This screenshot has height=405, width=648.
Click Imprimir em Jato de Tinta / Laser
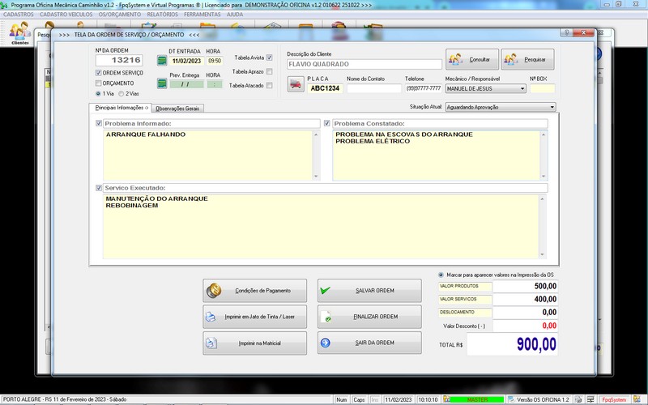[254, 317]
